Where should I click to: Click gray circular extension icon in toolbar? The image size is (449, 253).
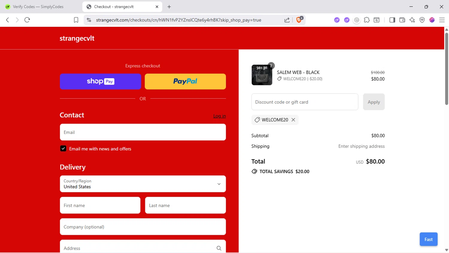[x=357, y=20]
